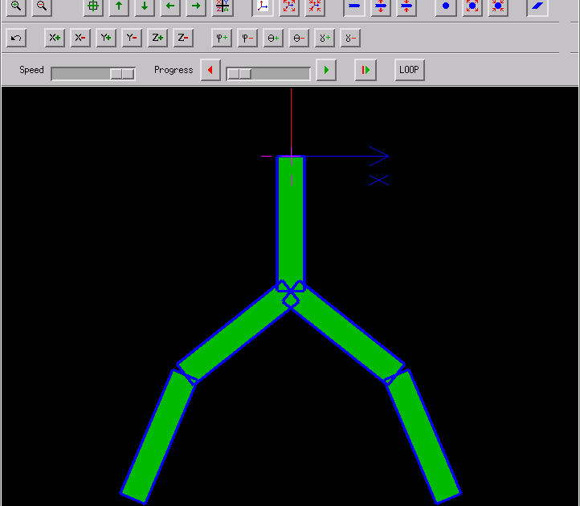Image resolution: width=580 pixels, height=506 pixels.
Task: Click the X+ translate button
Action: (x=55, y=38)
